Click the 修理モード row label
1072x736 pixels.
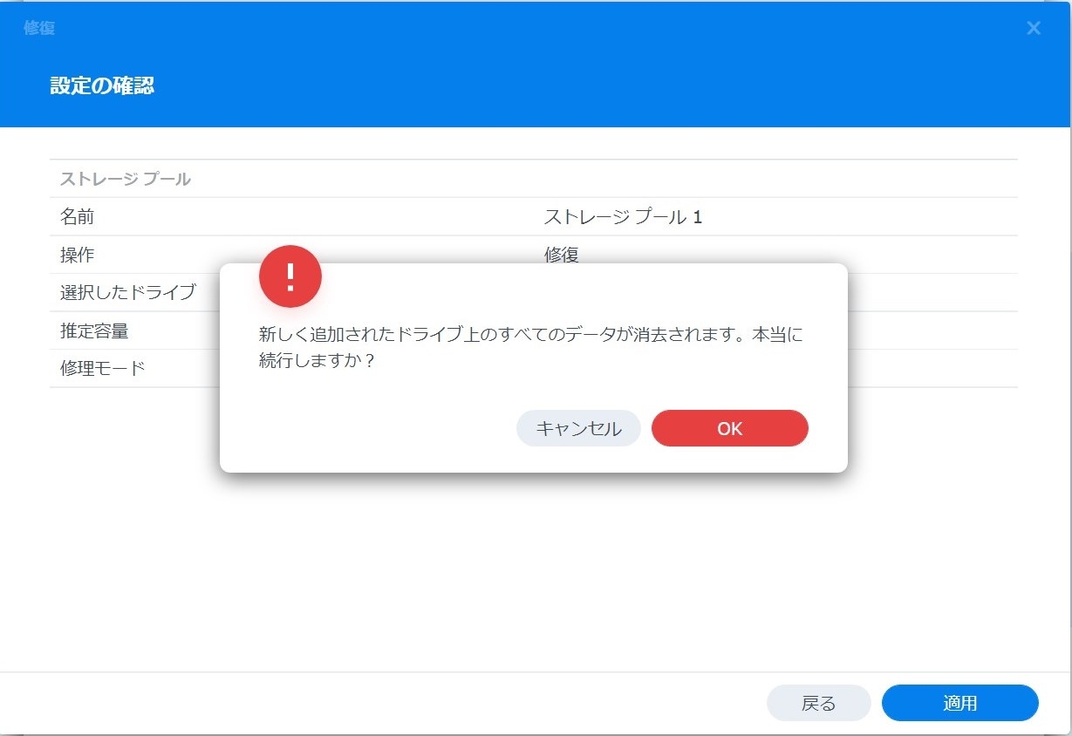pos(103,368)
